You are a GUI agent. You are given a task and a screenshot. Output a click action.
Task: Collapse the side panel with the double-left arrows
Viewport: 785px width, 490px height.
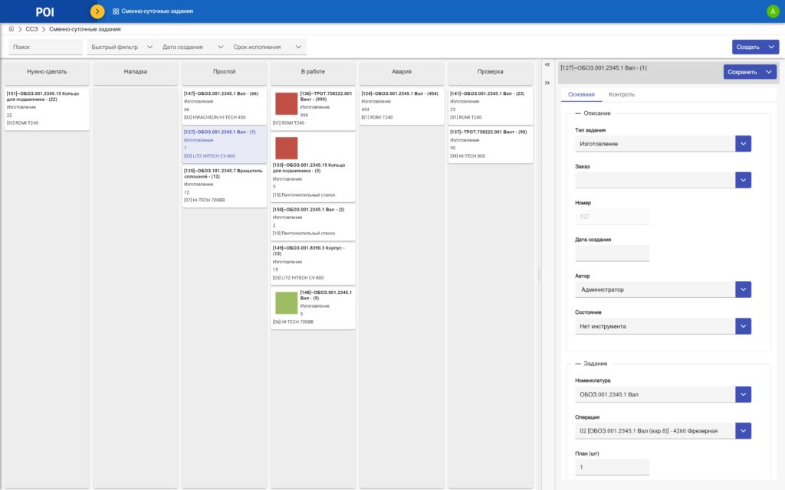[547, 64]
